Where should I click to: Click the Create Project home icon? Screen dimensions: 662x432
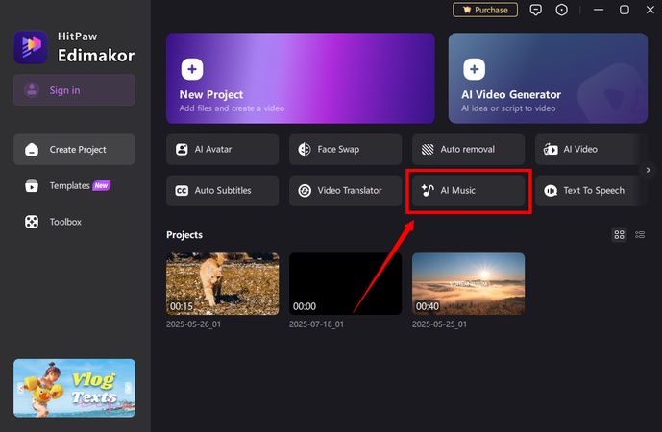[32, 150]
